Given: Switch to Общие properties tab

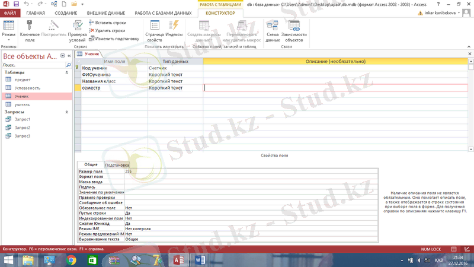Looking at the screenshot, I should coord(91,165).
